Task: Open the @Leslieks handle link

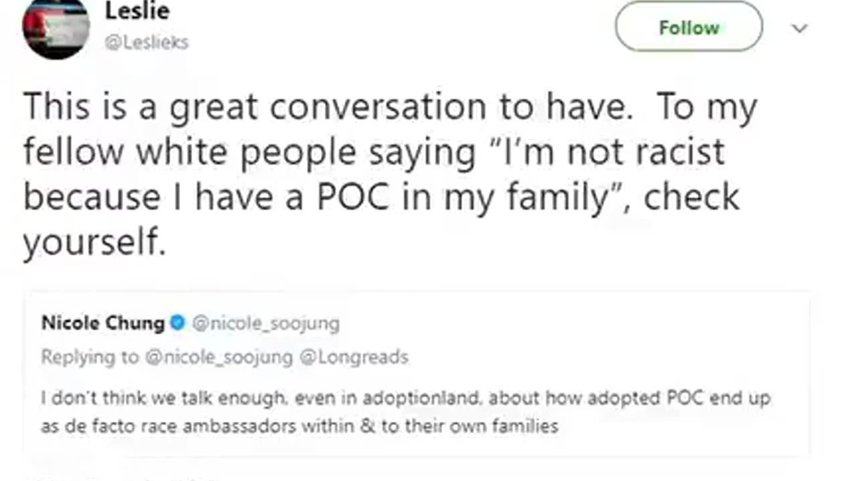Action: pos(146,42)
